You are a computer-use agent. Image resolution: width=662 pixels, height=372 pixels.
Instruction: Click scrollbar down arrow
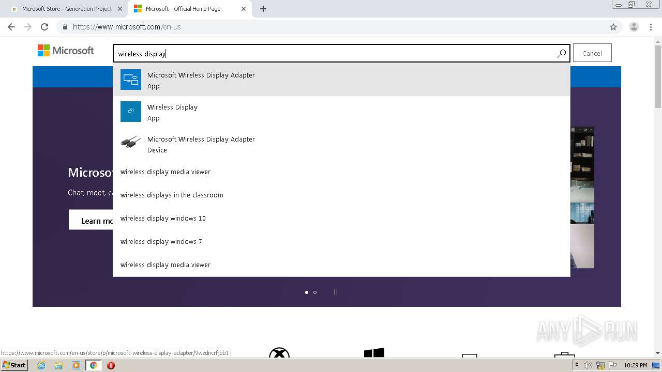point(658,353)
